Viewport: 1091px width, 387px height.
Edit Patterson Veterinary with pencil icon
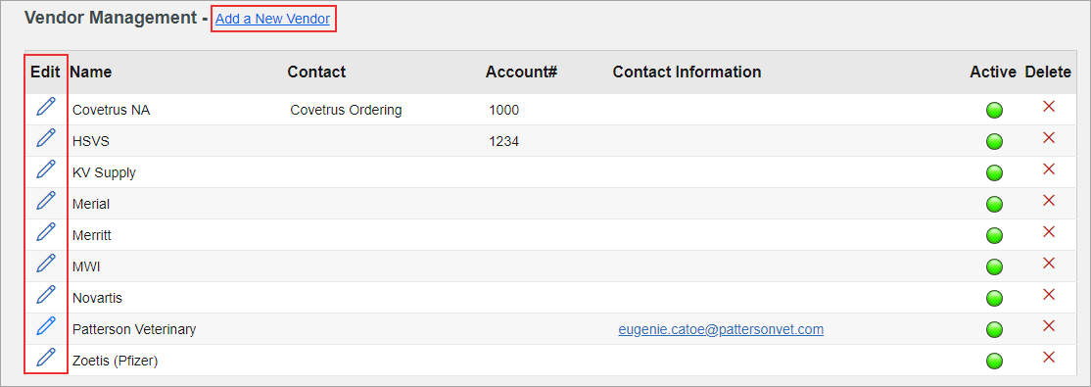(45, 325)
